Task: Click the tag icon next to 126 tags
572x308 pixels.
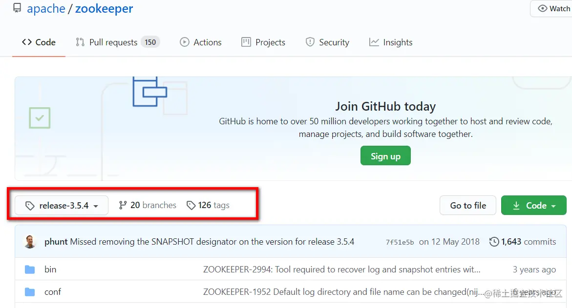Action: (191, 205)
